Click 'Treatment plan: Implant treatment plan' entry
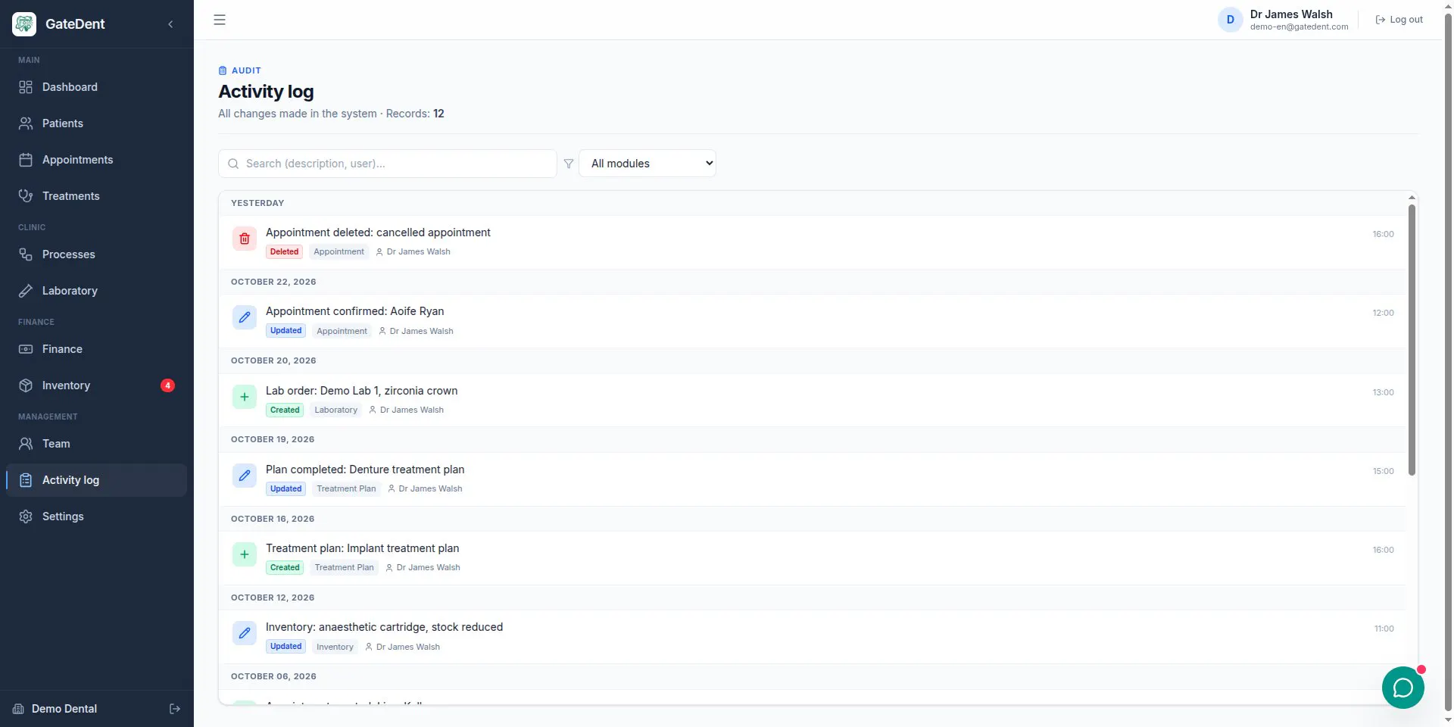The height and width of the screenshot is (727, 1454). [x=362, y=548]
